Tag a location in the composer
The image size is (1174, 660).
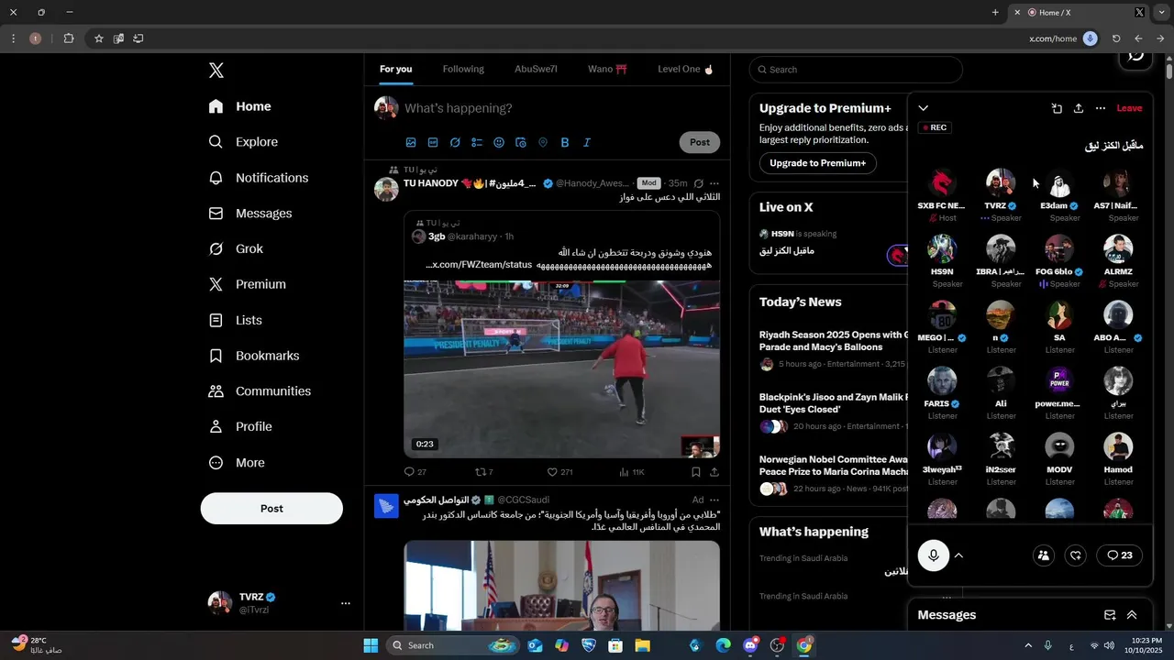point(543,142)
